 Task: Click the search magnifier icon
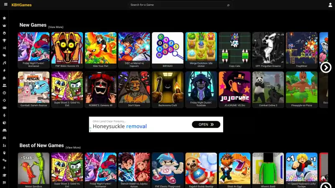coord(228,5)
